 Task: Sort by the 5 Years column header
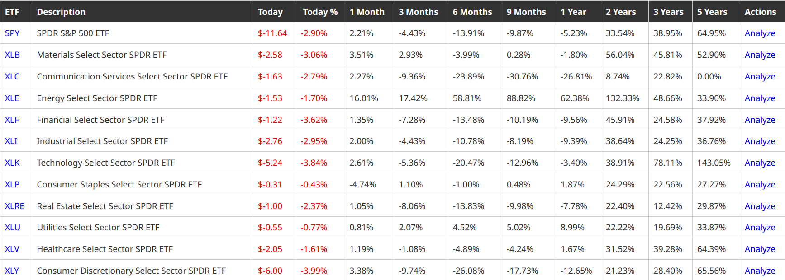[x=712, y=12]
